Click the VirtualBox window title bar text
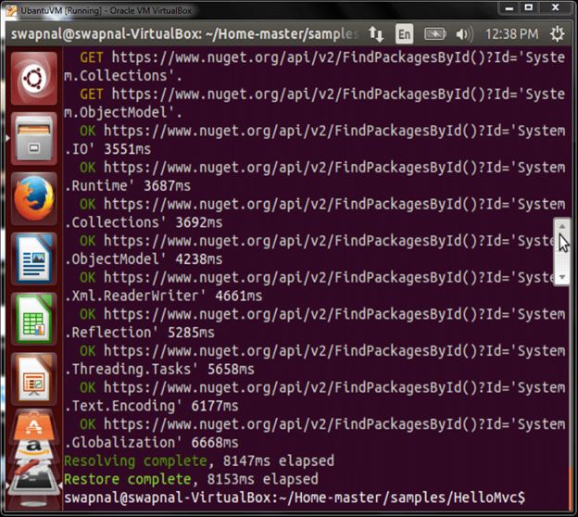 (x=107, y=11)
